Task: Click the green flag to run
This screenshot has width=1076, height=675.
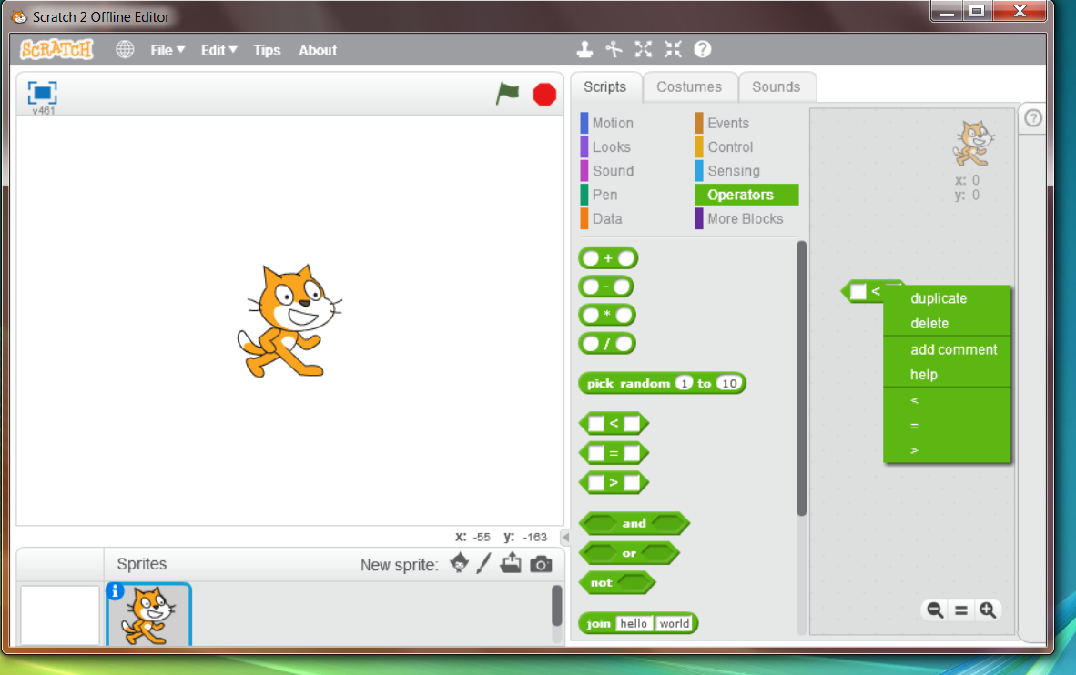Action: point(507,94)
